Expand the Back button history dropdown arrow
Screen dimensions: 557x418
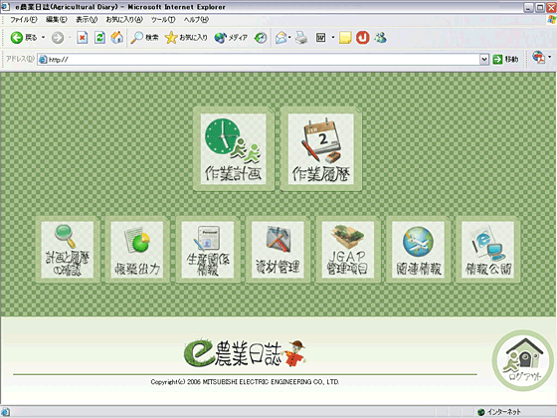pyautogui.click(x=43, y=38)
